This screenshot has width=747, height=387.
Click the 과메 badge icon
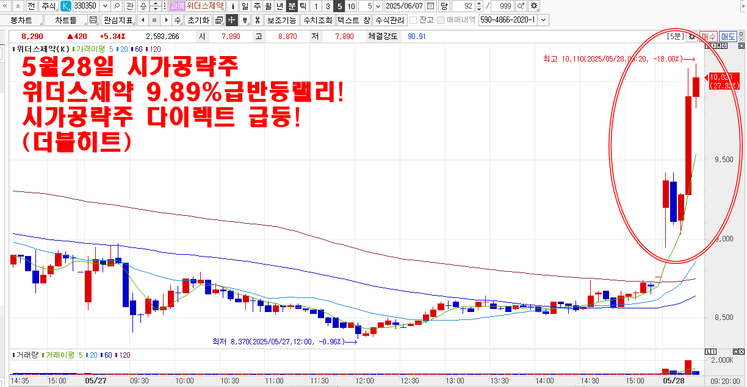pos(176,6)
